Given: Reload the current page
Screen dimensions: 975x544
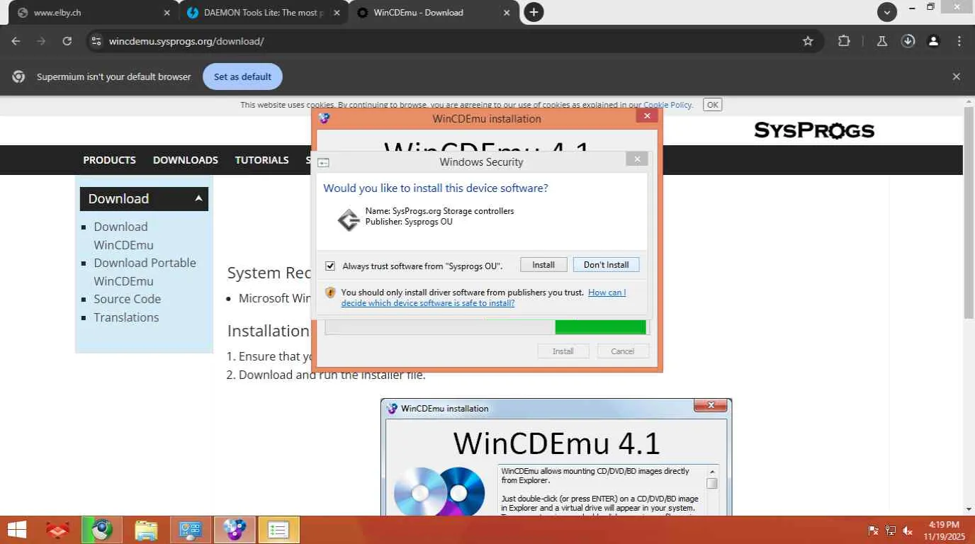Looking at the screenshot, I should point(67,41).
